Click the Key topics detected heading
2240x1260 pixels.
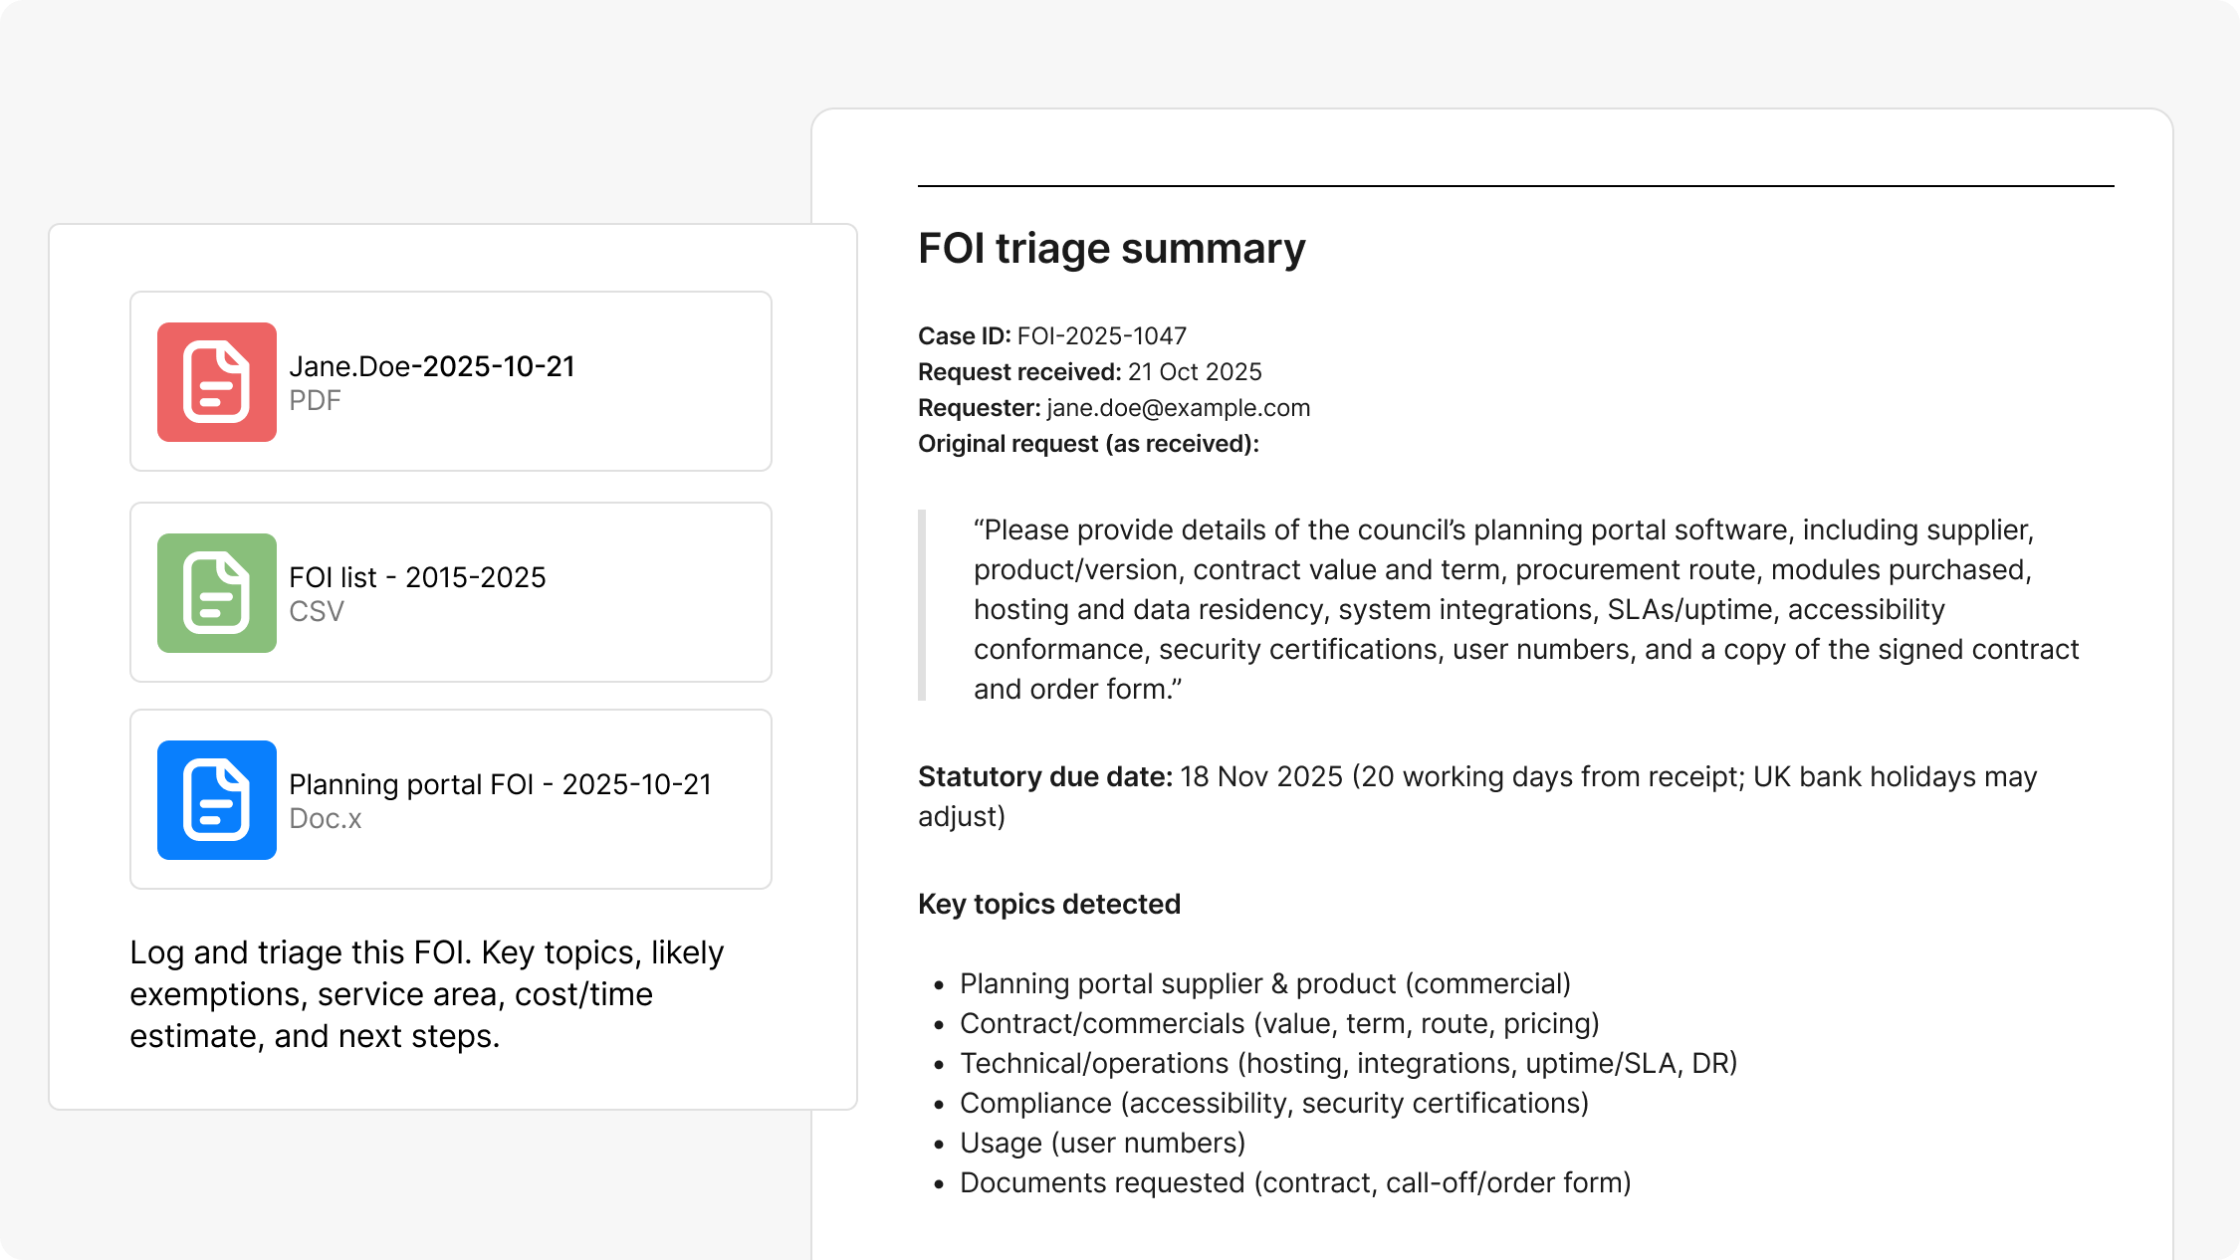(1048, 905)
